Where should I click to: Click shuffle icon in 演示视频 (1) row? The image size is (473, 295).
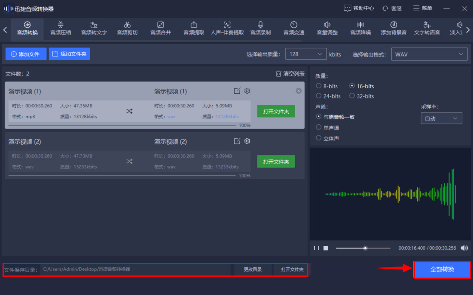click(x=129, y=111)
